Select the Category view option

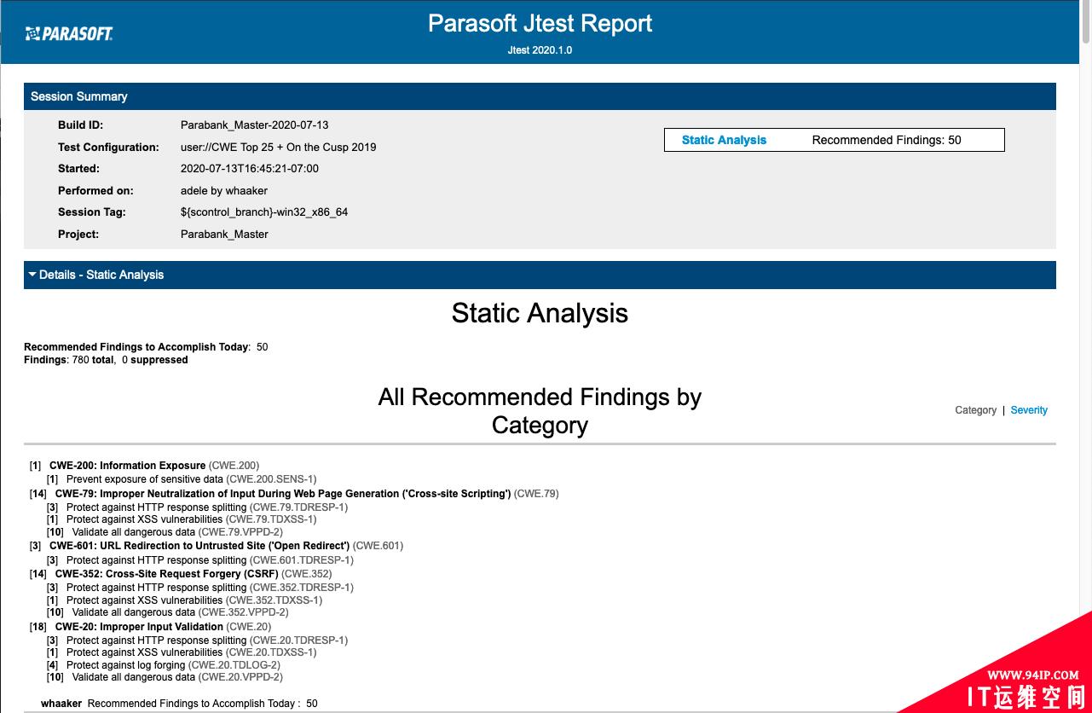click(x=975, y=410)
